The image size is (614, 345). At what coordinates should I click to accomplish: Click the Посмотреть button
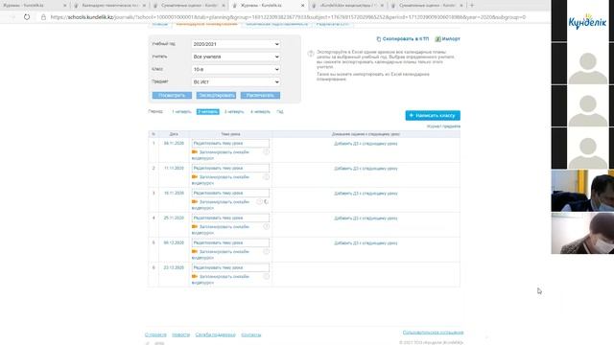point(172,96)
